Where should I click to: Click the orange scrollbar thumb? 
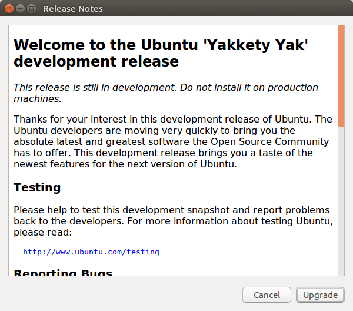click(341, 75)
